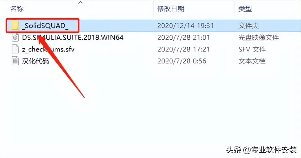Select the _SolidSQUAD_ folder icon
This screenshot has width=301, height=158.
click(x=15, y=26)
